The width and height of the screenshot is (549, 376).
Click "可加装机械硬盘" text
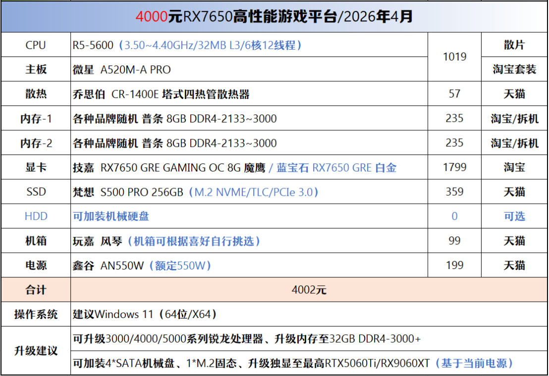click(110, 216)
